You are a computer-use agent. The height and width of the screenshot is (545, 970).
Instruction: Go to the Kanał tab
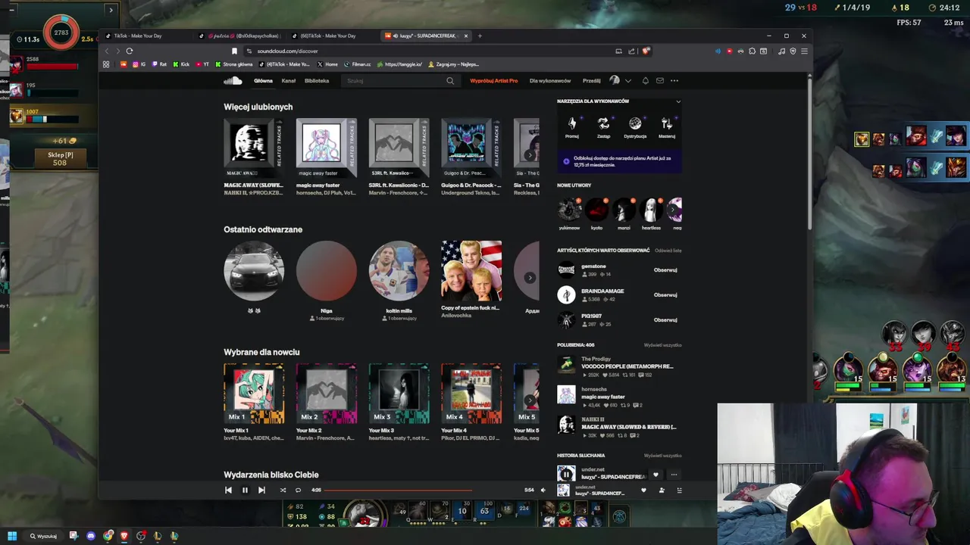coord(289,80)
